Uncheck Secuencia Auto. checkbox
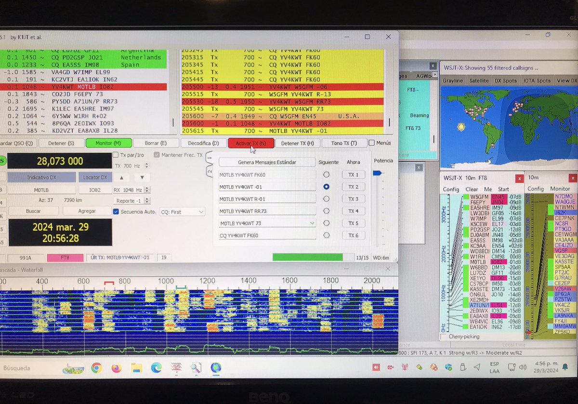This screenshot has height=404, width=578. (116, 211)
